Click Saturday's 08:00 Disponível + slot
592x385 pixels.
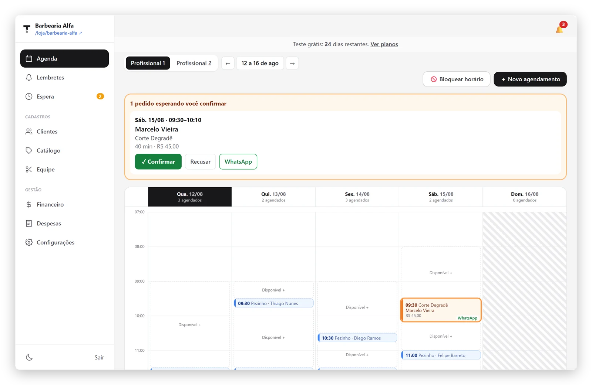[x=441, y=273]
